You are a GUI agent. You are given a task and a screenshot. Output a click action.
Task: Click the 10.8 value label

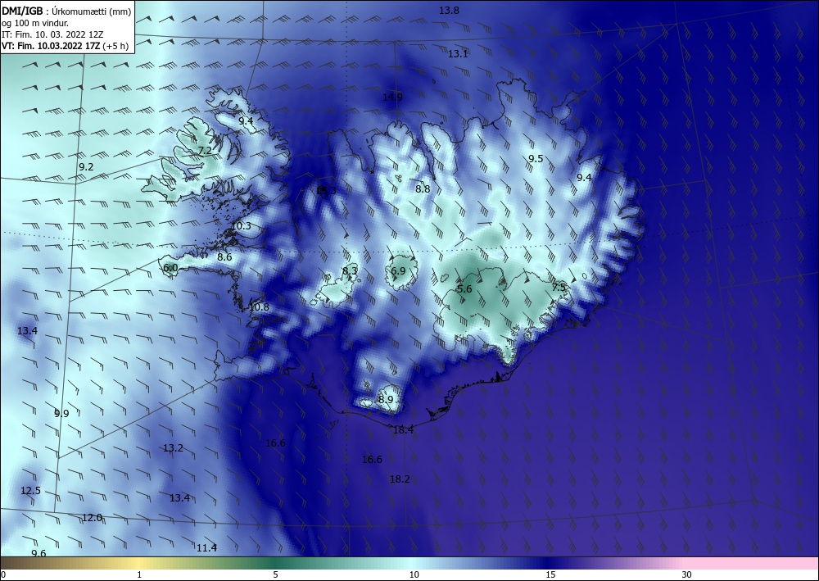pos(259,306)
